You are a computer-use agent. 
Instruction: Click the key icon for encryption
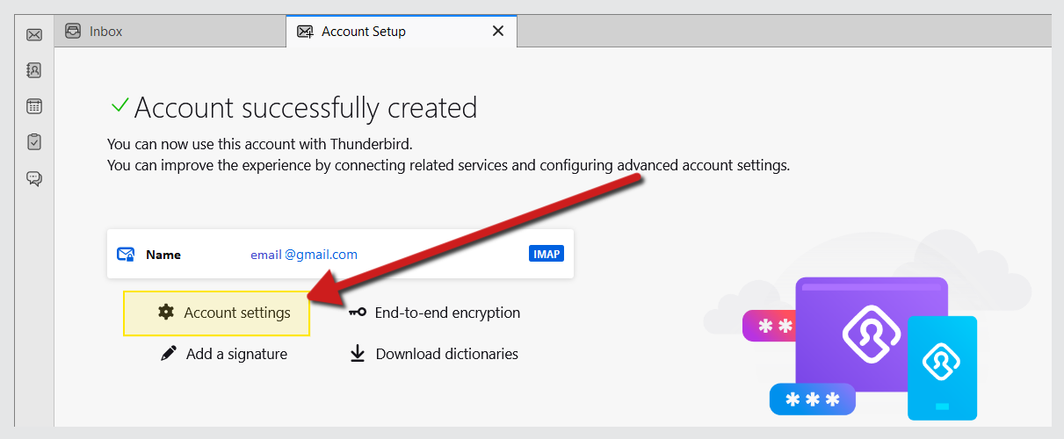click(x=357, y=313)
